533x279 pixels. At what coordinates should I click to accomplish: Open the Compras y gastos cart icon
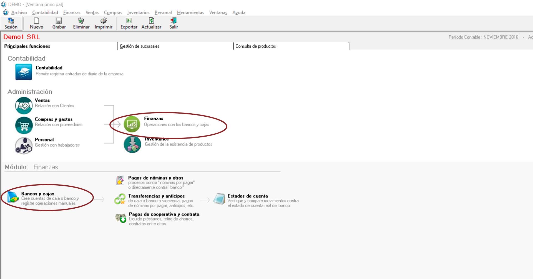[x=24, y=126]
